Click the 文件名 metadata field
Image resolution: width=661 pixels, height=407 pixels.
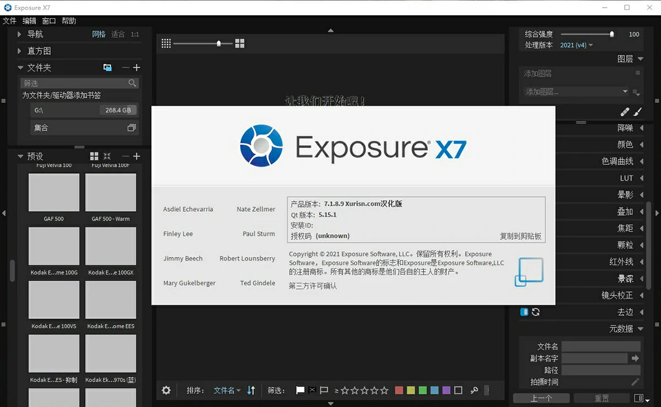coord(601,346)
